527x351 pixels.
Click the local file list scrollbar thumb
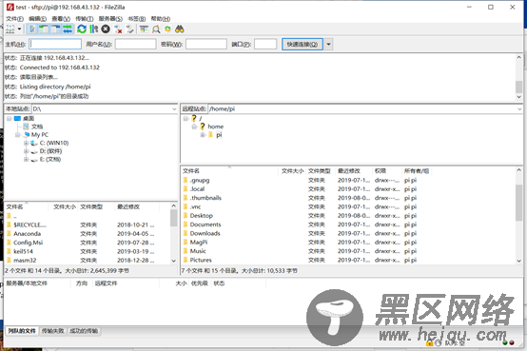[173, 218]
